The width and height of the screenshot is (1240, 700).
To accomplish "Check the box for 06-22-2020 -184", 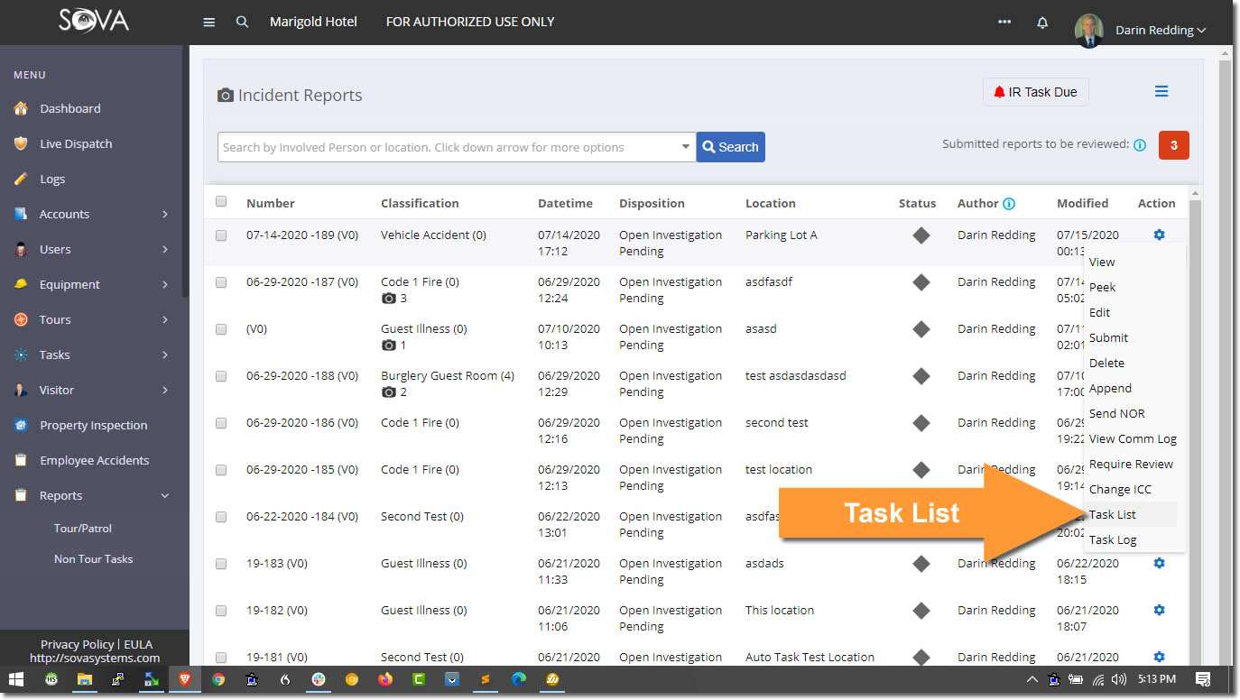I will 221,517.
